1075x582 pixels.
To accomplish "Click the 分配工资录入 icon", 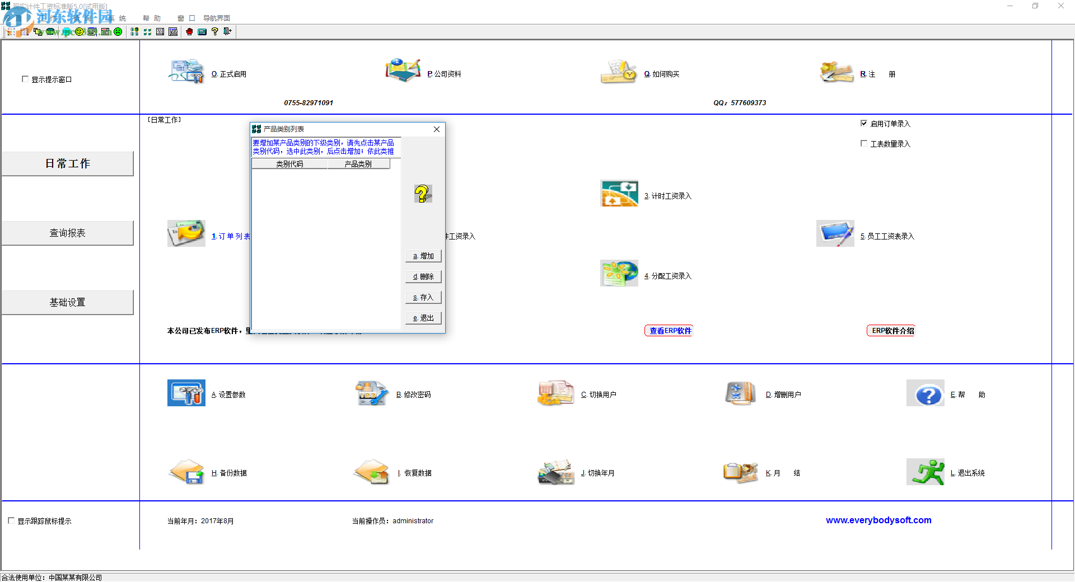I will (x=619, y=273).
